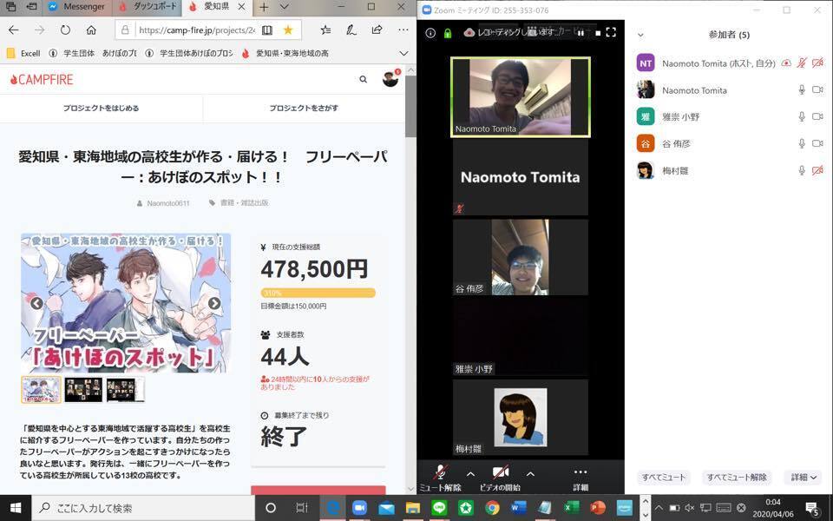The image size is (833, 521).
Task: Expand the bookmarks bar overflow chevron
Action: pos(403,53)
